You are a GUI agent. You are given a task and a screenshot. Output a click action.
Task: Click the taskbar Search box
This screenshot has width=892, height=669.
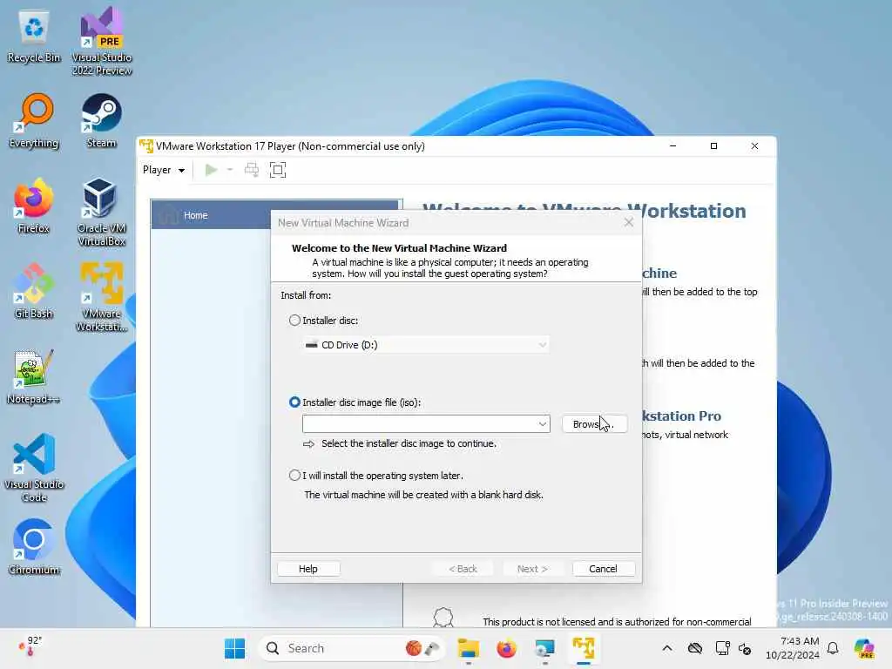pyautogui.click(x=353, y=648)
